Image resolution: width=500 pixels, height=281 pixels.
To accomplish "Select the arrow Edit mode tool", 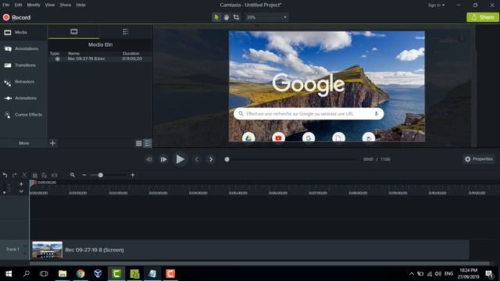I will [216, 17].
